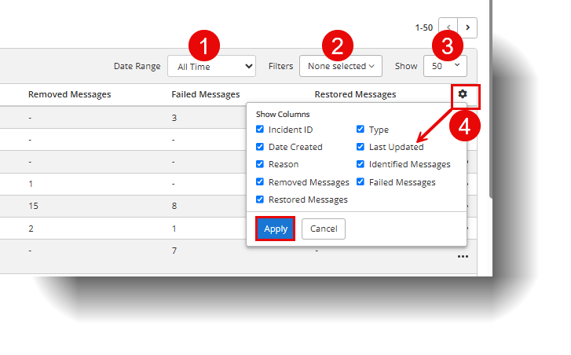Click the Failed Messages column header
Viewport: 571px width, 355px height.
(205, 94)
